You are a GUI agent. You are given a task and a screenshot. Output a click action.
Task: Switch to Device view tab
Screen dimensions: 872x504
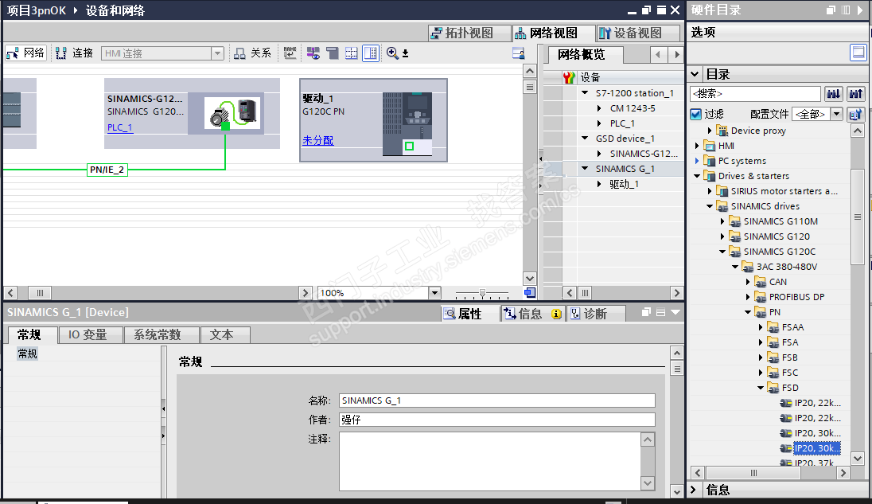[x=638, y=33]
